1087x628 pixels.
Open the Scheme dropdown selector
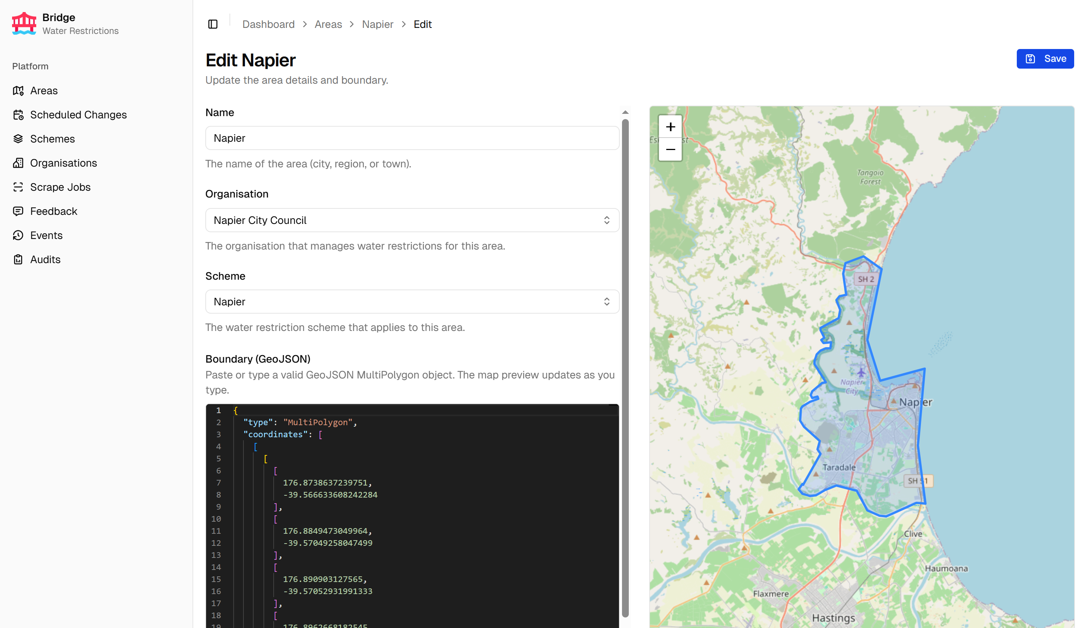412,302
